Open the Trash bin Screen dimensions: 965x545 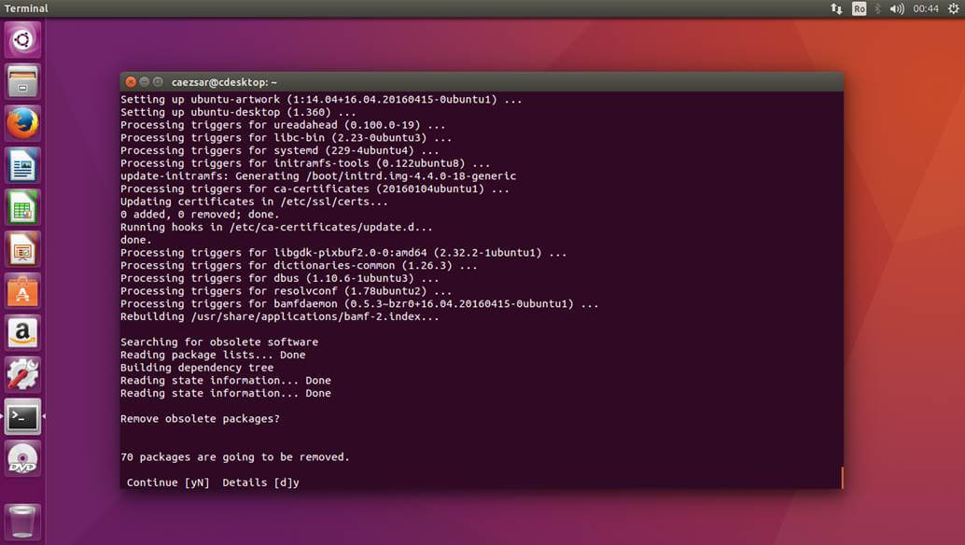(x=22, y=521)
